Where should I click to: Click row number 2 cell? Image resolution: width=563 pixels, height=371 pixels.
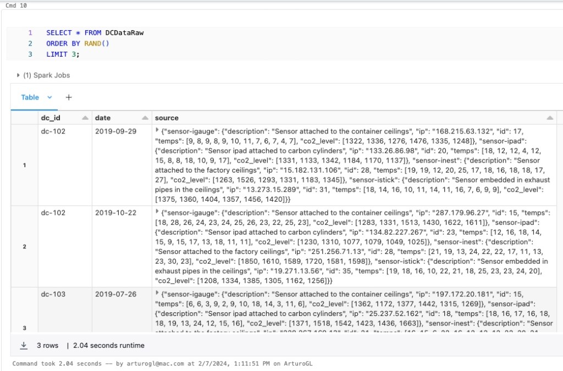pyautogui.click(x=24, y=246)
